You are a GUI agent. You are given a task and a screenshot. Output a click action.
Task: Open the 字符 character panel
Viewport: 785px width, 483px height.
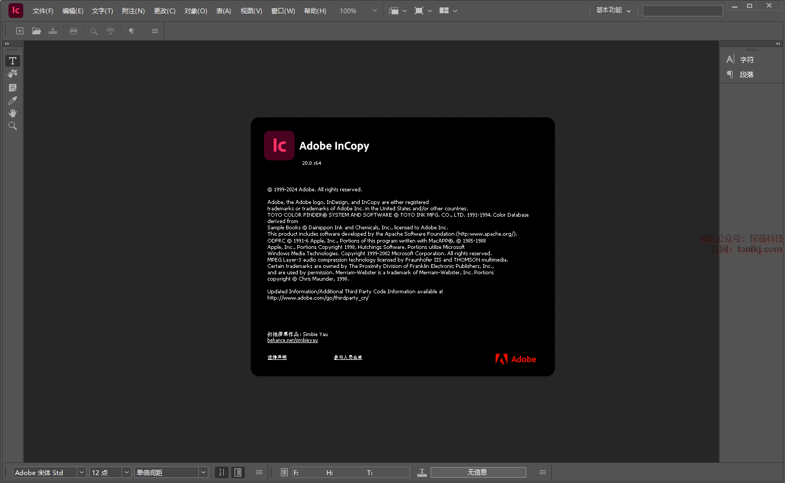point(746,60)
